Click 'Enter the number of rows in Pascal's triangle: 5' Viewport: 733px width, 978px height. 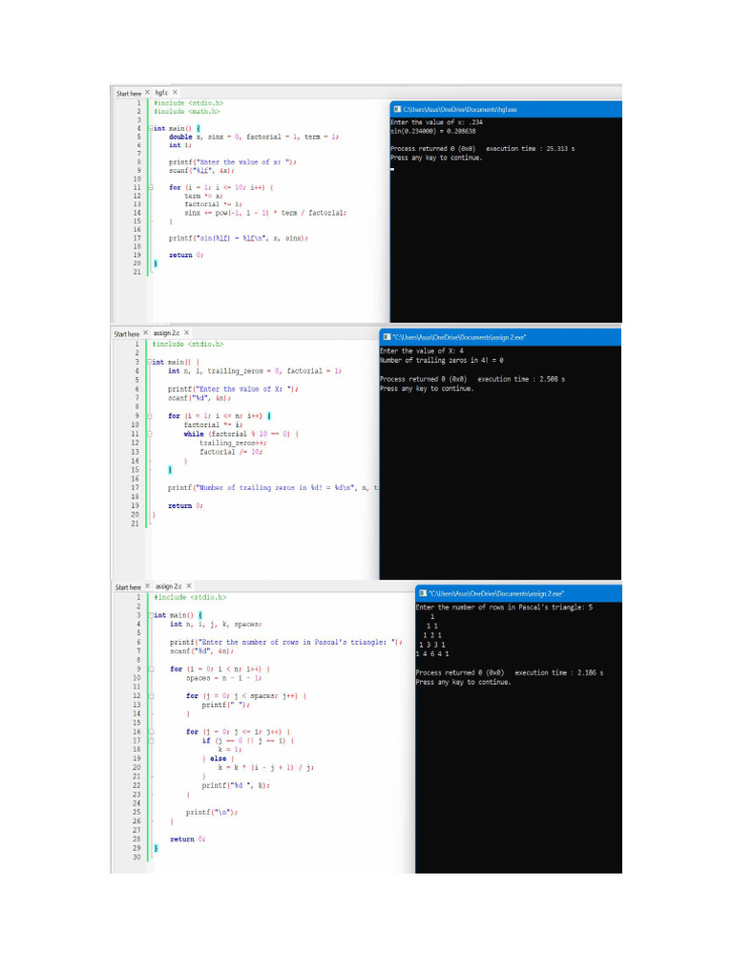tap(504, 606)
